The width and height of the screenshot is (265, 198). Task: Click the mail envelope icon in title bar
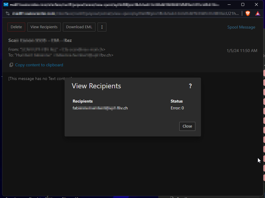click(6, 4)
